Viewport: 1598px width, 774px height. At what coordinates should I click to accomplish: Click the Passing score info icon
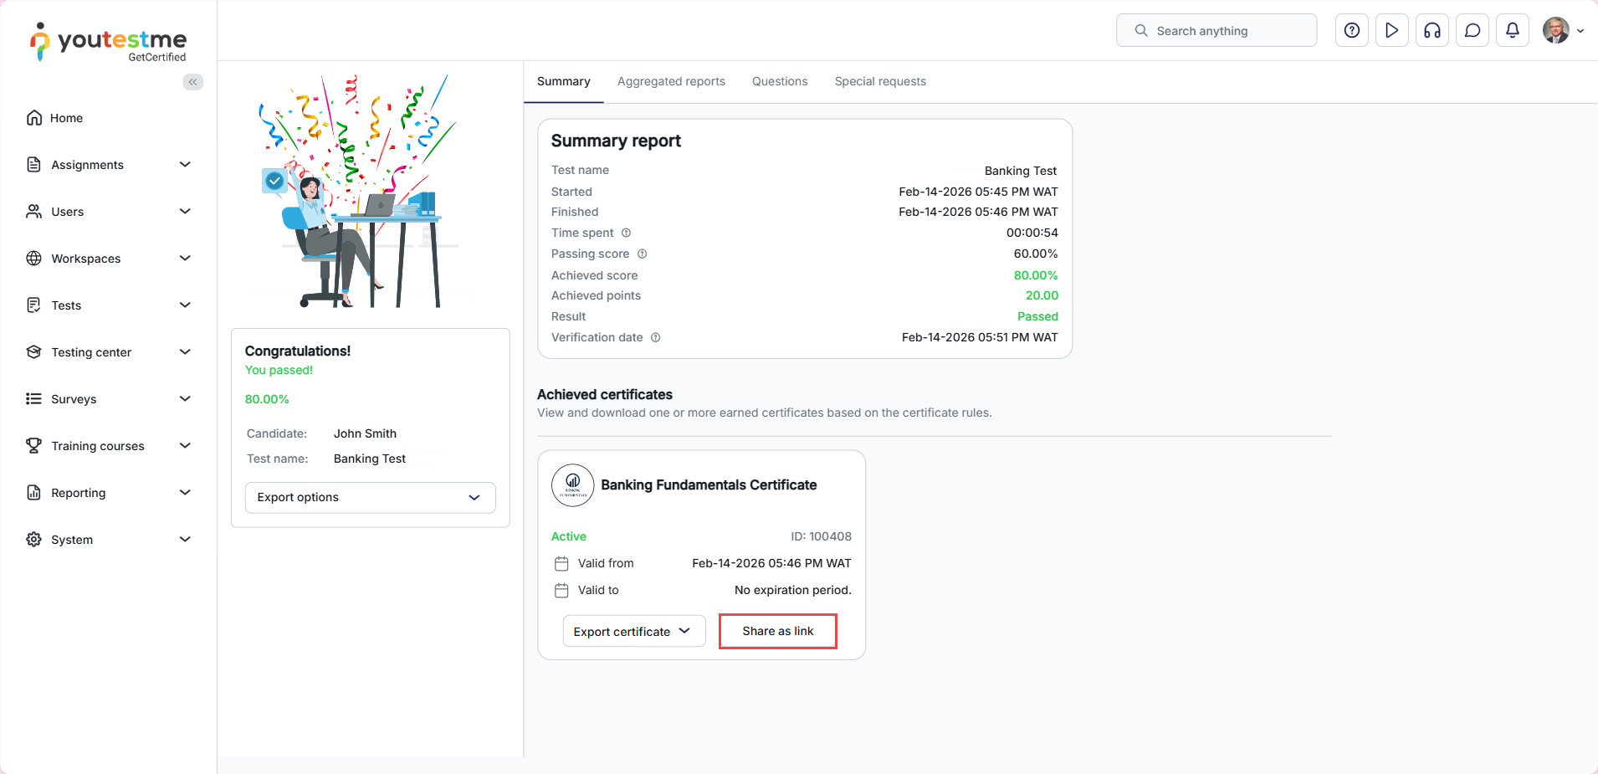(642, 254)
